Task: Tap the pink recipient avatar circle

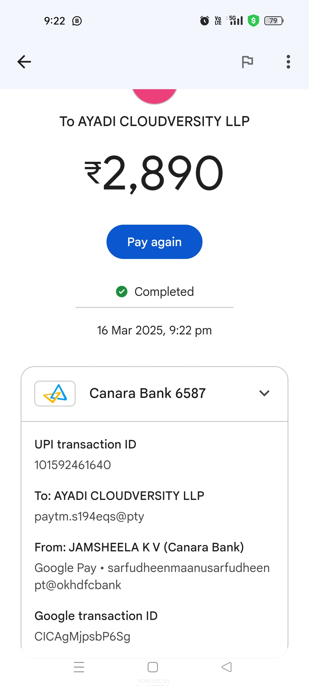Action: [x=154, y=96]
